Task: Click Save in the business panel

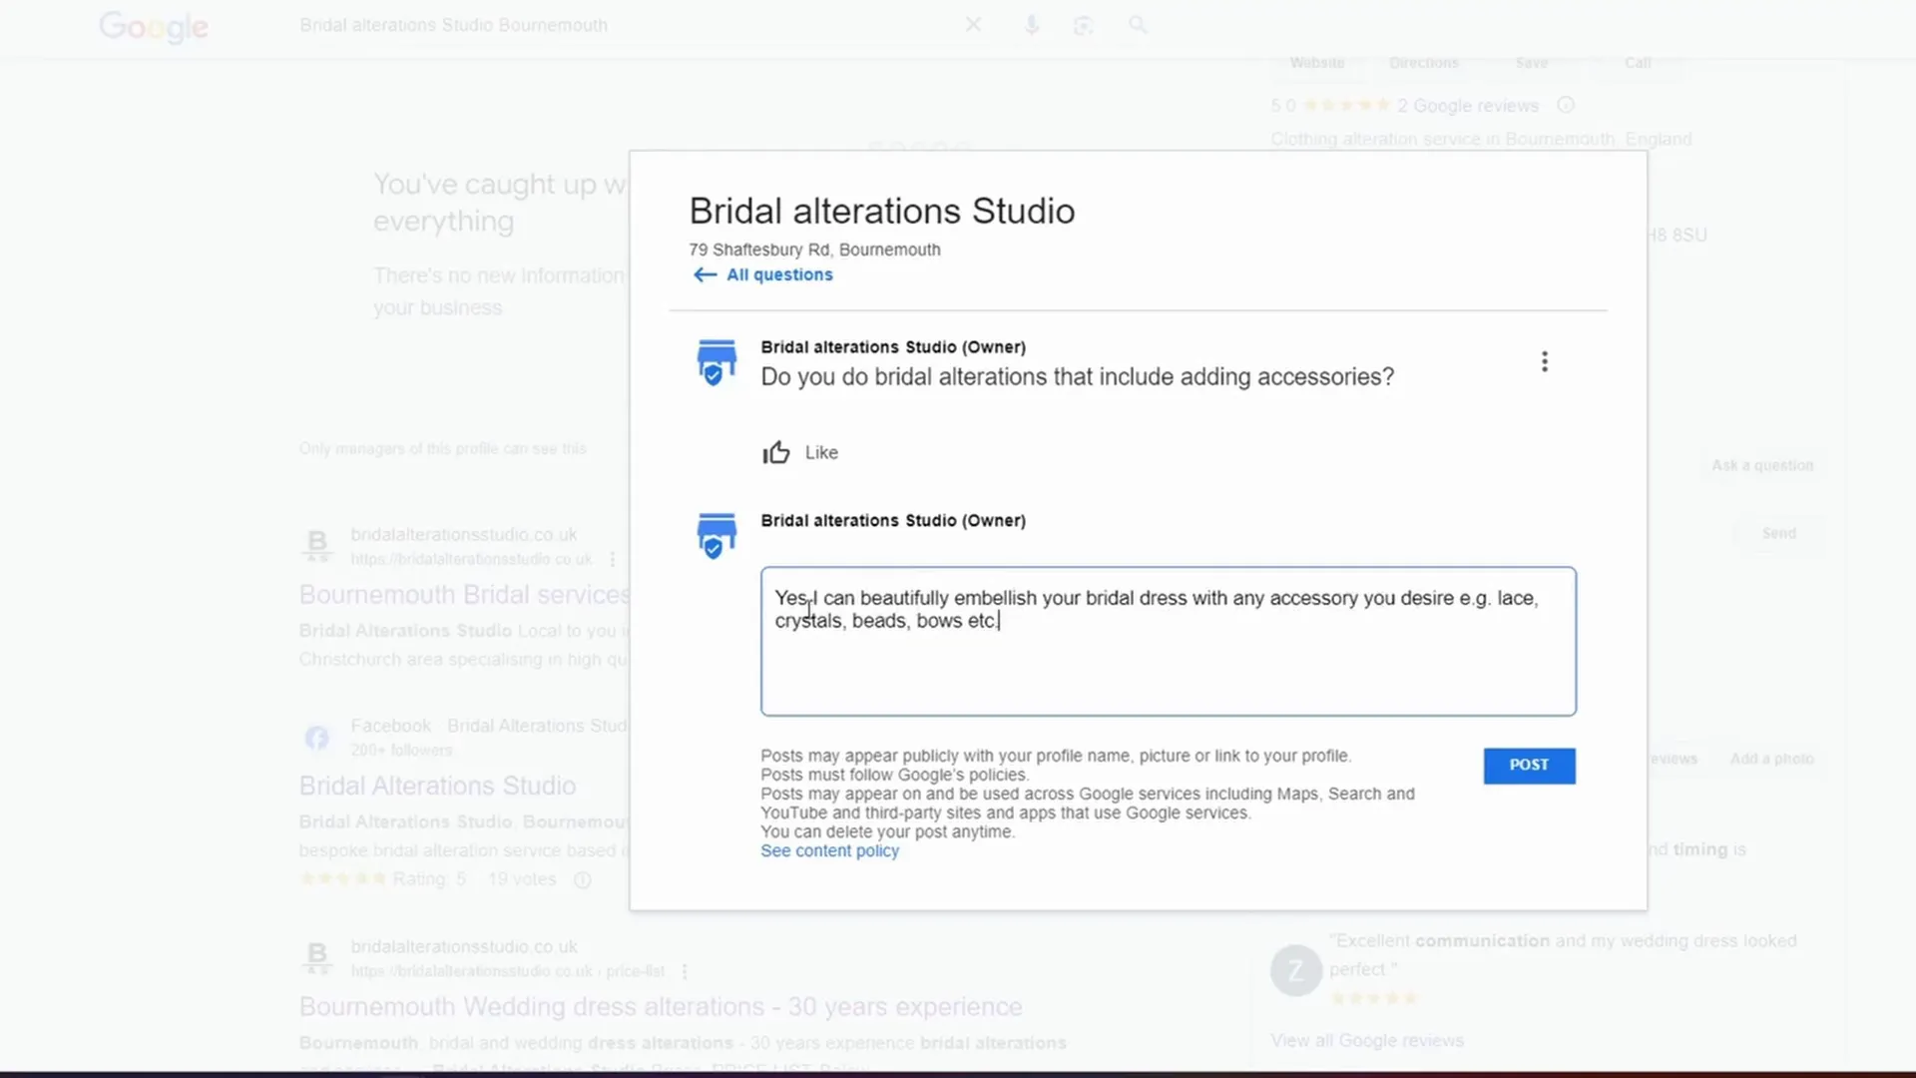Action: pyautogui.click(x=1532, y=63)
